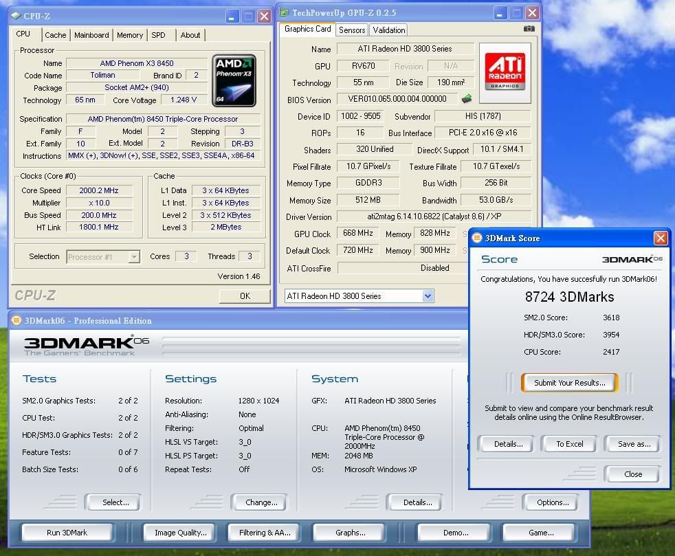Click the GPU-Z camera screenshot icon
This screenshot has height=556, width=675.
click(529, 28)
